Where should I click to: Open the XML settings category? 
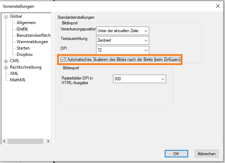pyautogui.click(x=14, y=74)
